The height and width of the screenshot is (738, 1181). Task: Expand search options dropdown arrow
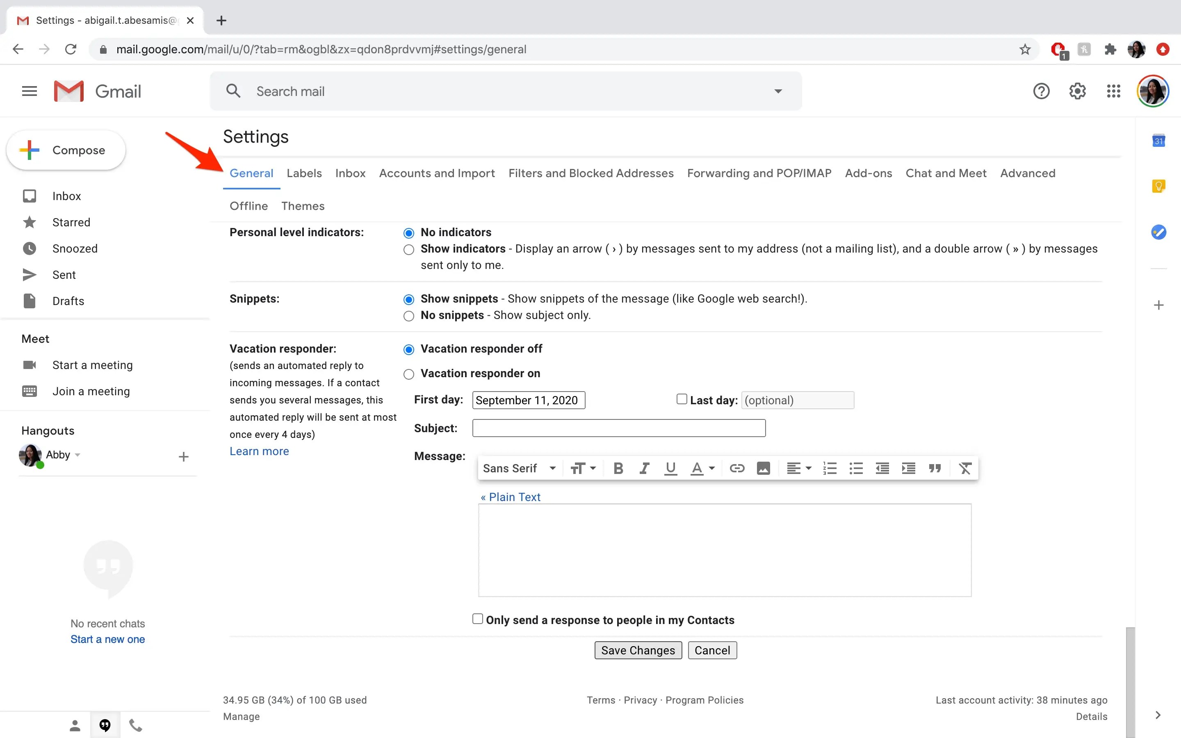(x=778, y=91)
